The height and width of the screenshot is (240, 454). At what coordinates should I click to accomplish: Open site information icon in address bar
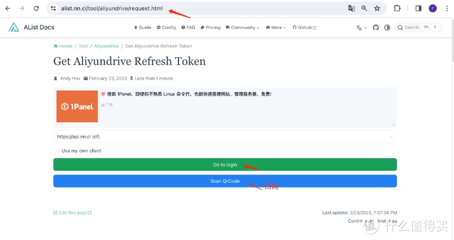[x=53, y=8]
